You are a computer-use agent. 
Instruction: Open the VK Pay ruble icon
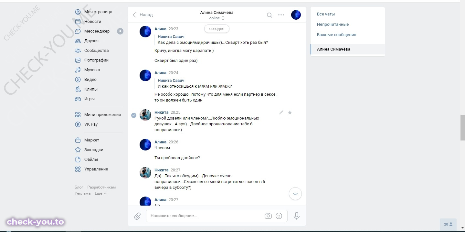tap(78, 124)
